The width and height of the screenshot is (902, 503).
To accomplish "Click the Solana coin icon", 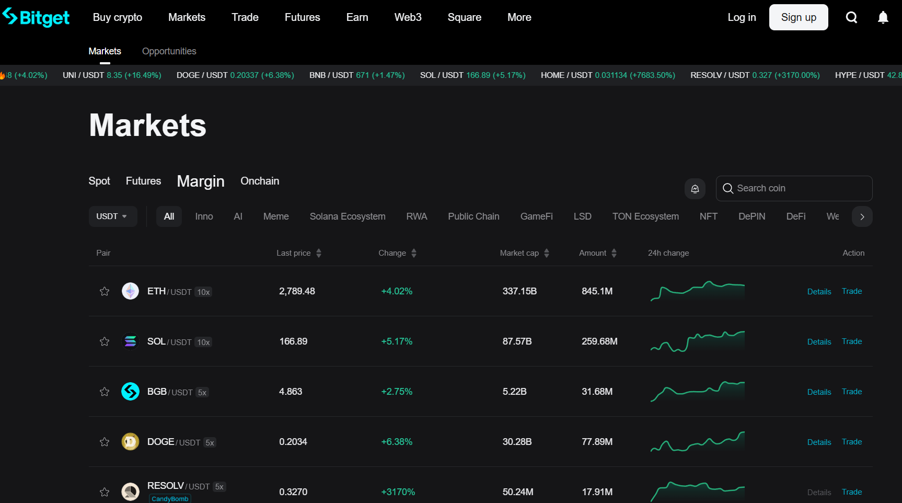I will (130, 341).
